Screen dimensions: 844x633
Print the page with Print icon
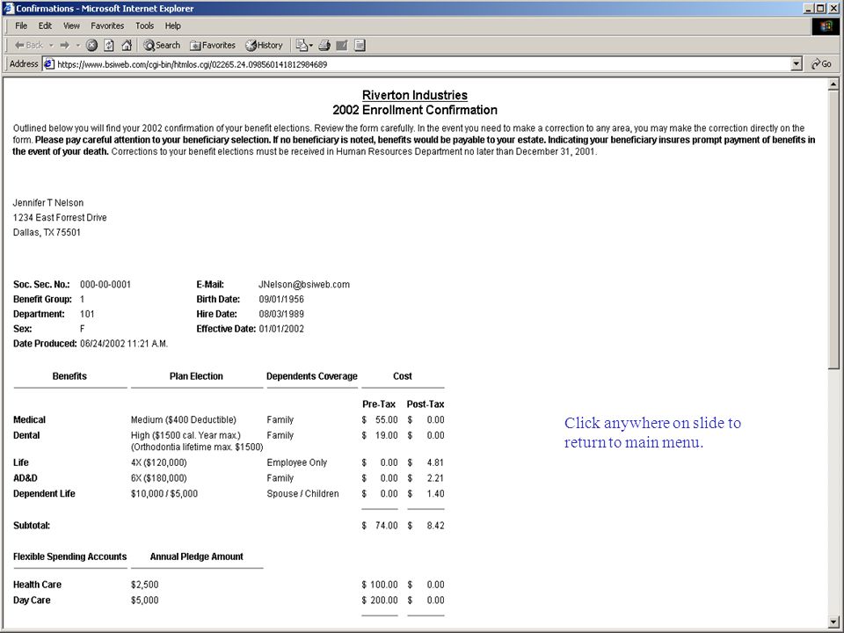[324, 45]
